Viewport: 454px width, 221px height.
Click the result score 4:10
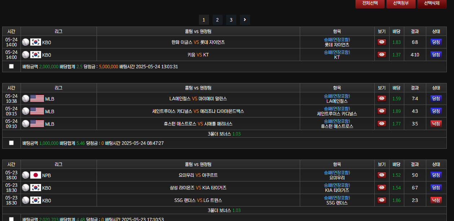pyautogui.click(x=415, y=55)
